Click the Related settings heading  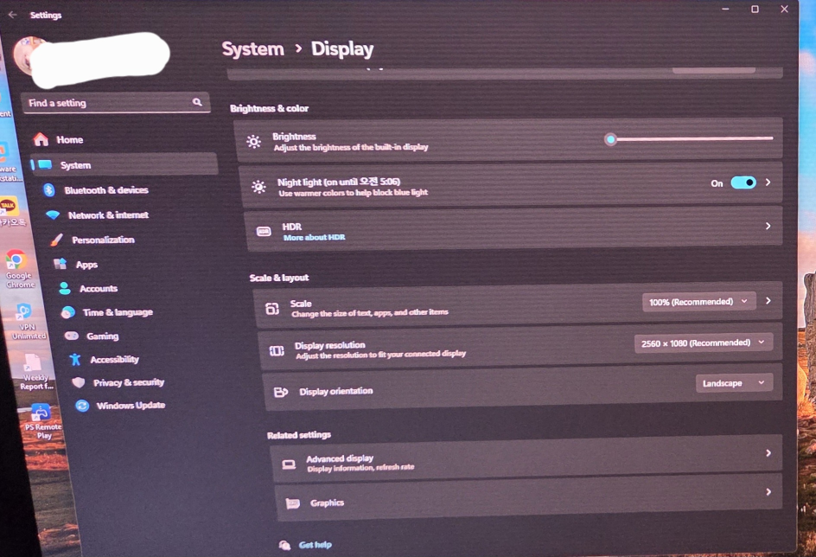point(299,435)
